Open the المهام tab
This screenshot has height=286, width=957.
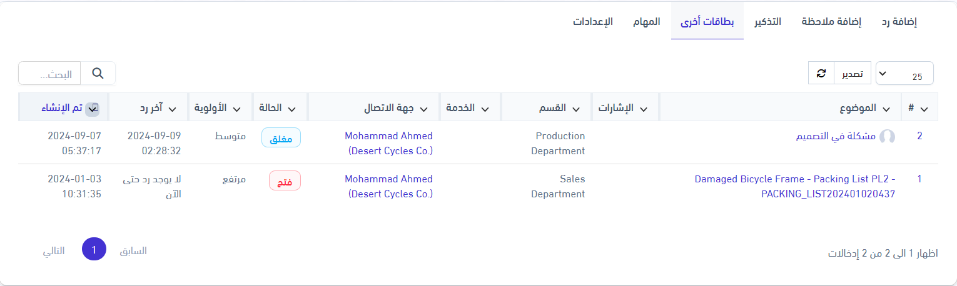click(646, 22)
